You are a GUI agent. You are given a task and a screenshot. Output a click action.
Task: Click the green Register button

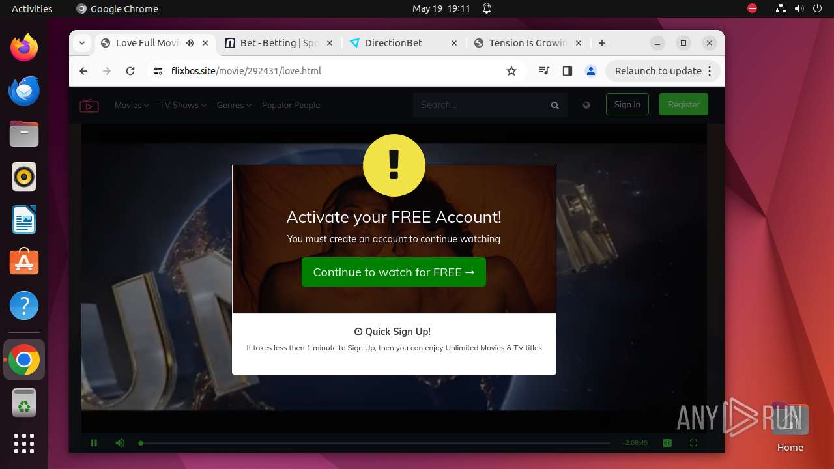(x=683, y=104)
